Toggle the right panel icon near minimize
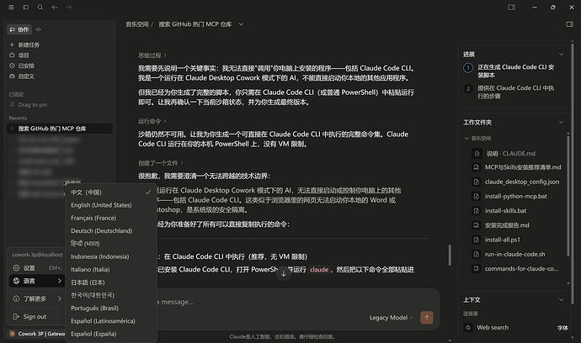 [x=511, y=7]
